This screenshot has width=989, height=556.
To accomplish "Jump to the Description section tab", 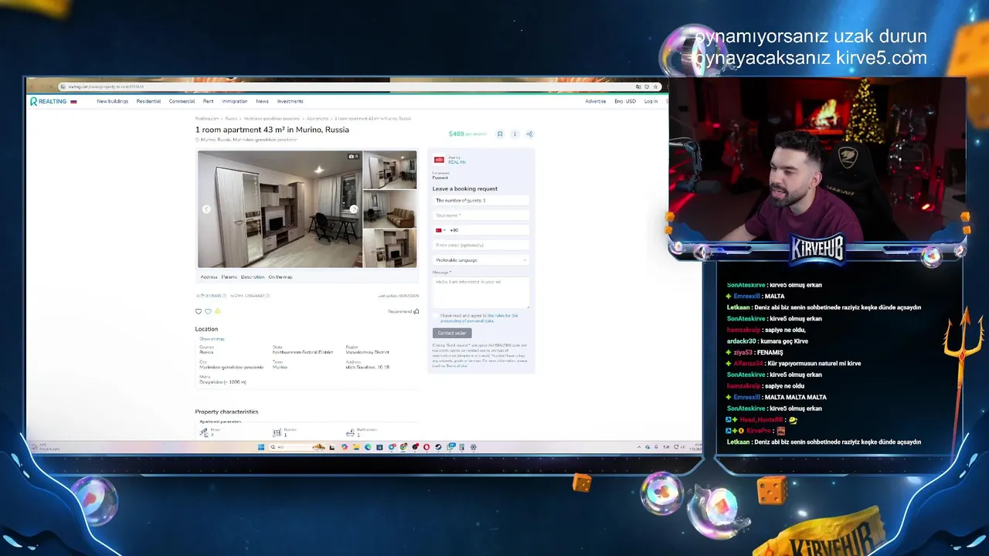I will 253,276.
